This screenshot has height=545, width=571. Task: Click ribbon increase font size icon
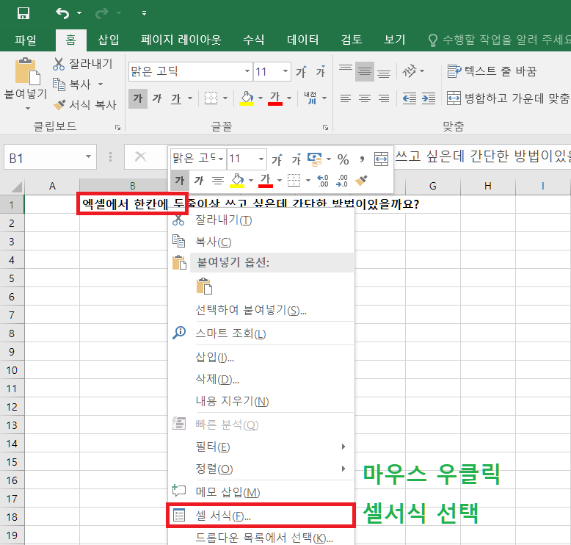pos(301,71)
